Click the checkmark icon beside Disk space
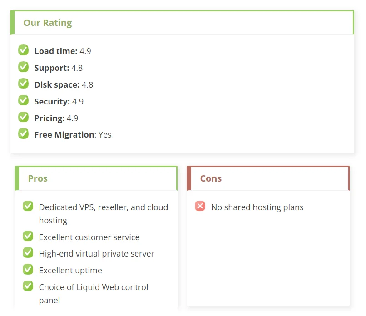The width and height of the screenshot is (366, 316). point(23,84)
